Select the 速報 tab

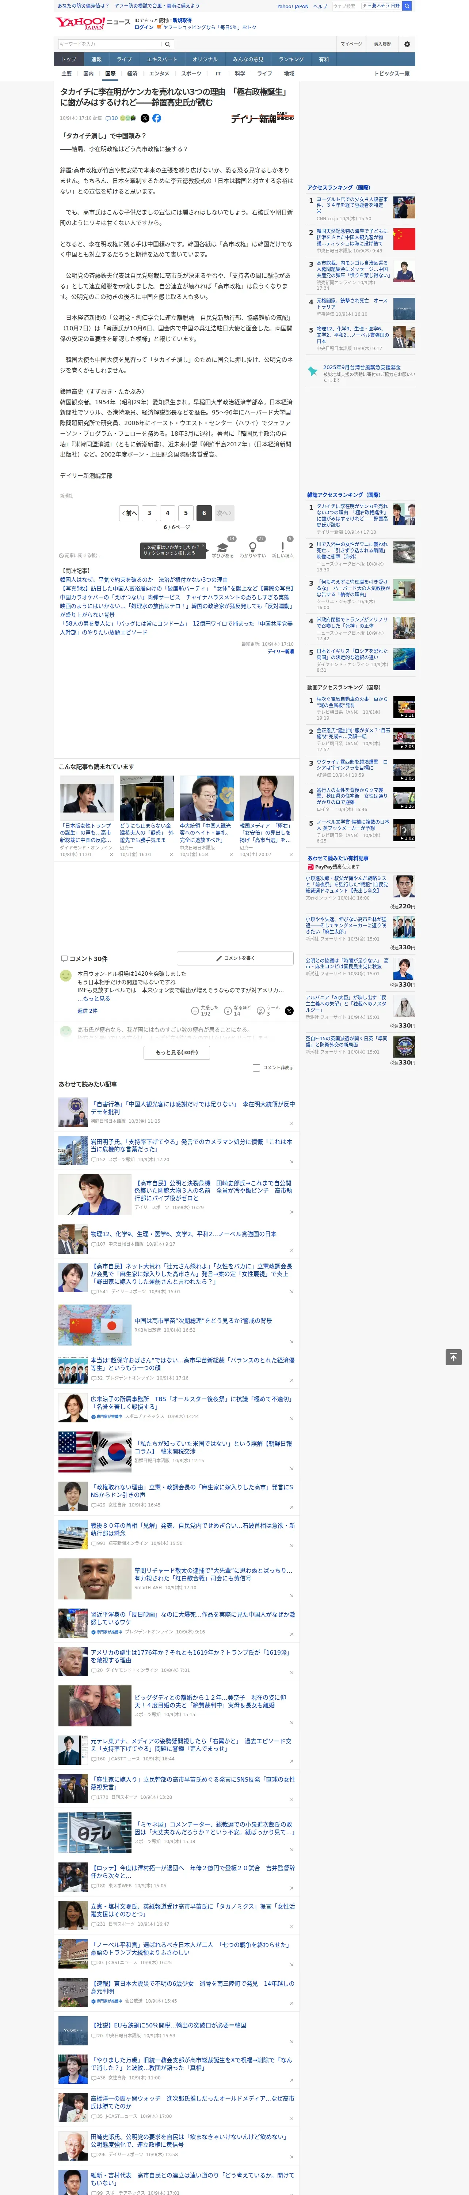pos(96,60)
